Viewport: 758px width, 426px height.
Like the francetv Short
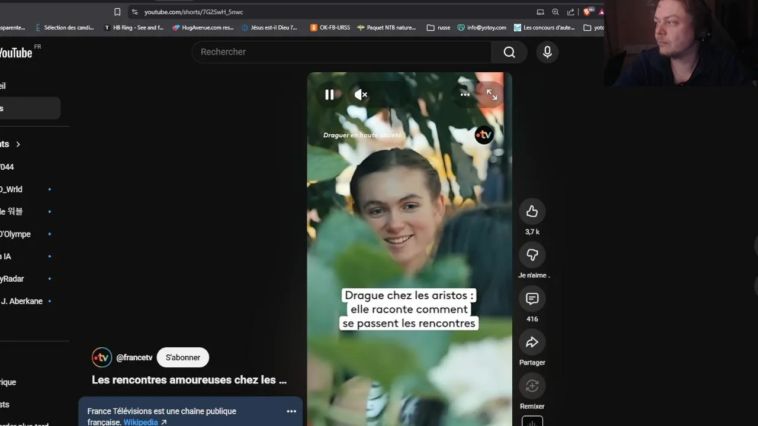pyautogui.click(x=532, y=211)
